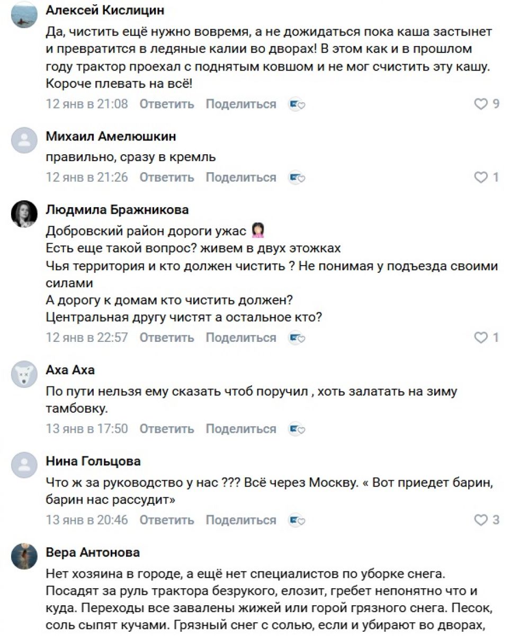Open Людмила Бражникова's profile photo
The height and width of the screenshot is (636, 510).
(x=24, y=215)
